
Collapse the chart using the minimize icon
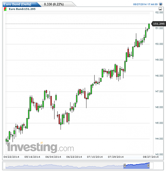[160, 9]
